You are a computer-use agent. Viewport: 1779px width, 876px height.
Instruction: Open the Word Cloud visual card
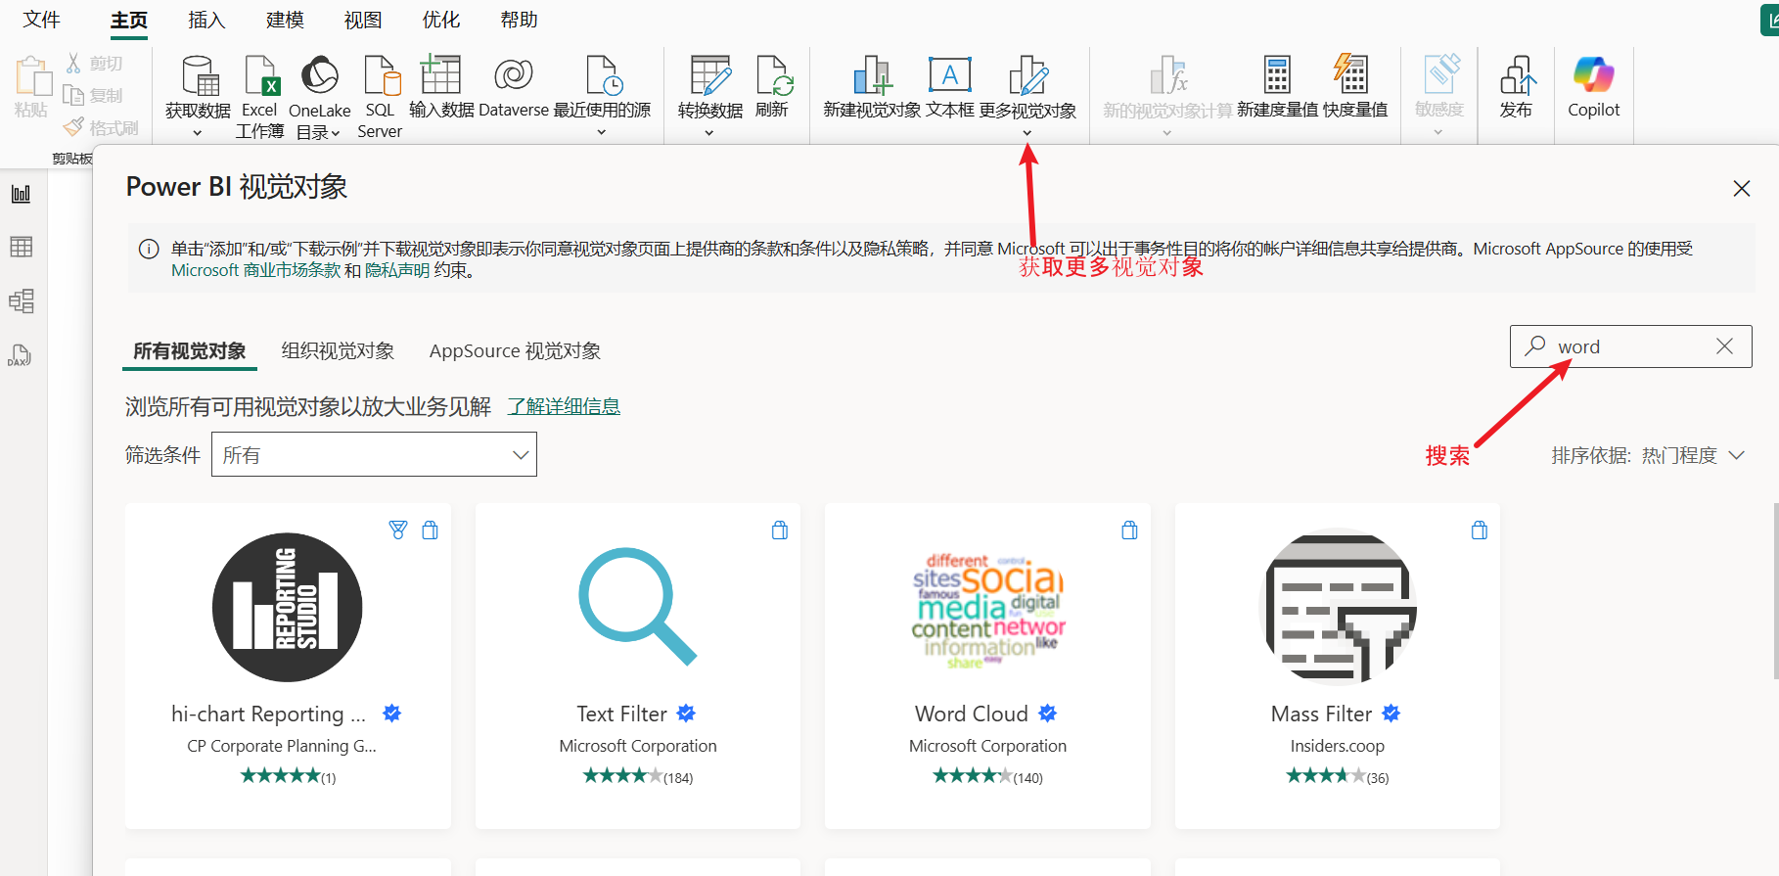(987, 666)
